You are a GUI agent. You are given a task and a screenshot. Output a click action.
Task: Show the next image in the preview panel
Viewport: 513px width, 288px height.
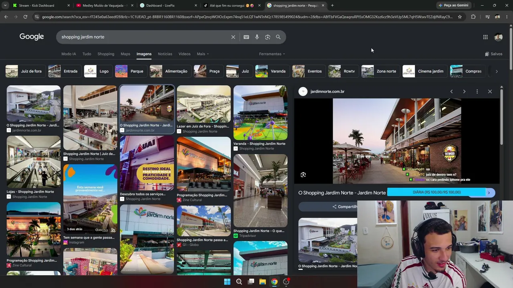coord(464,92)
